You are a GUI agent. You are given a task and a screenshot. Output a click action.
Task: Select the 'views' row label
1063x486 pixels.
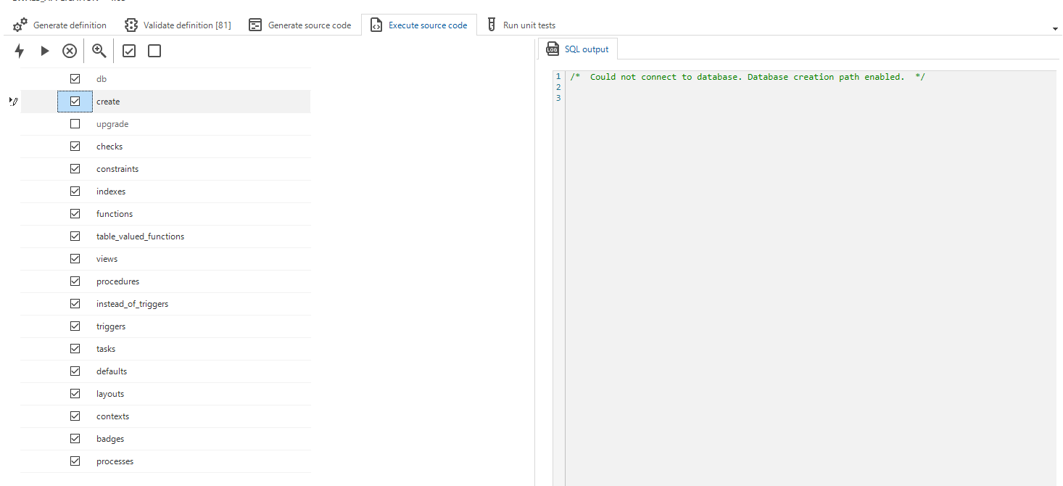click(107, 259)
